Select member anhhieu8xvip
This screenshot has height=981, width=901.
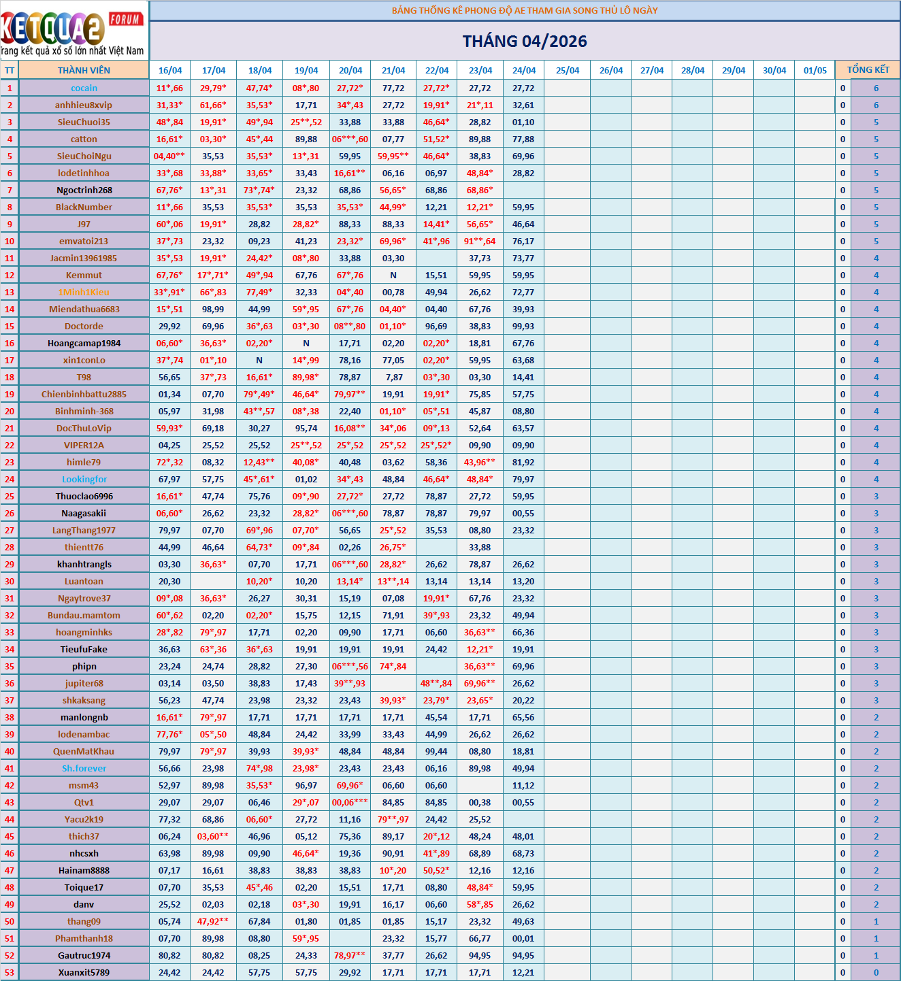(x=84, y=105)
